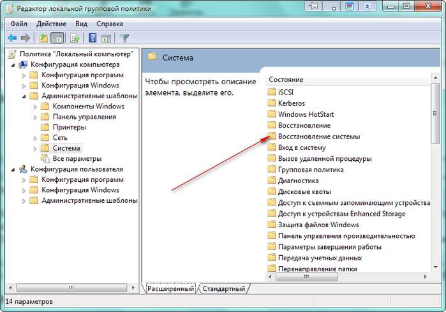Select Передача учетных данных in the list
The width and height of the screenshot is (446, 312).
click(x=320, y=258)
